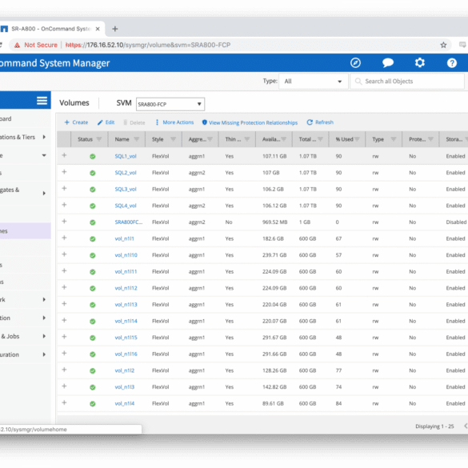Image resolution: width=468 pixels, height=468 pixels.
Task: Sort by the % Used column header
Action: pos(344,139)
